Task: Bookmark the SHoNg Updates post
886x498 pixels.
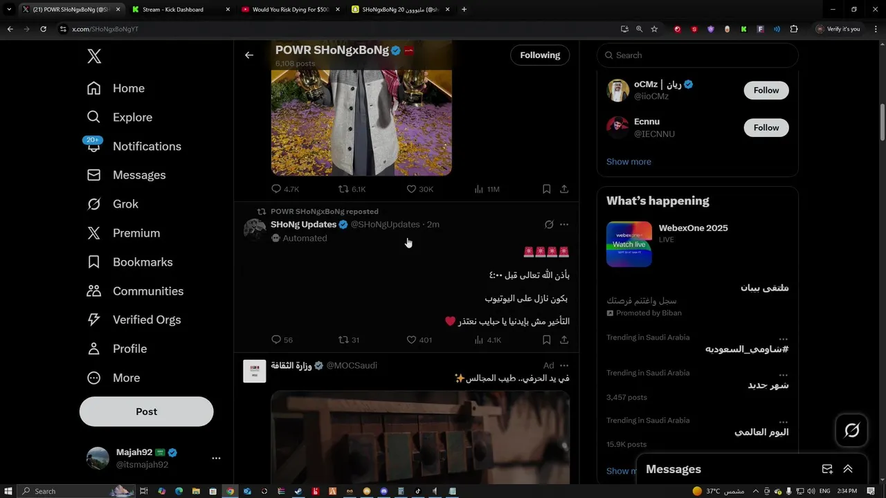Action: (x=546, y=340)
